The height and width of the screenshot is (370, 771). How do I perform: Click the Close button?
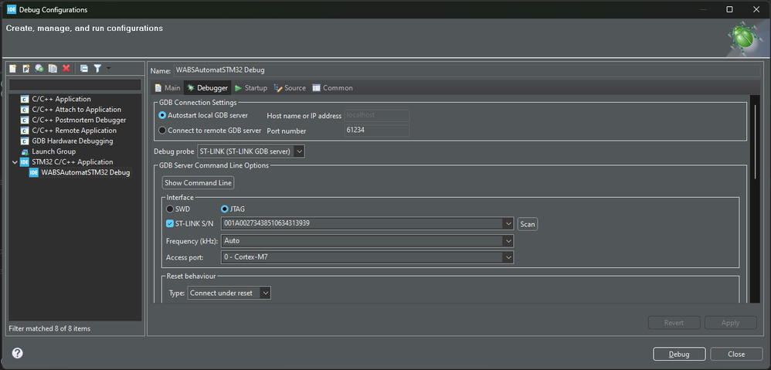[736, 354]
